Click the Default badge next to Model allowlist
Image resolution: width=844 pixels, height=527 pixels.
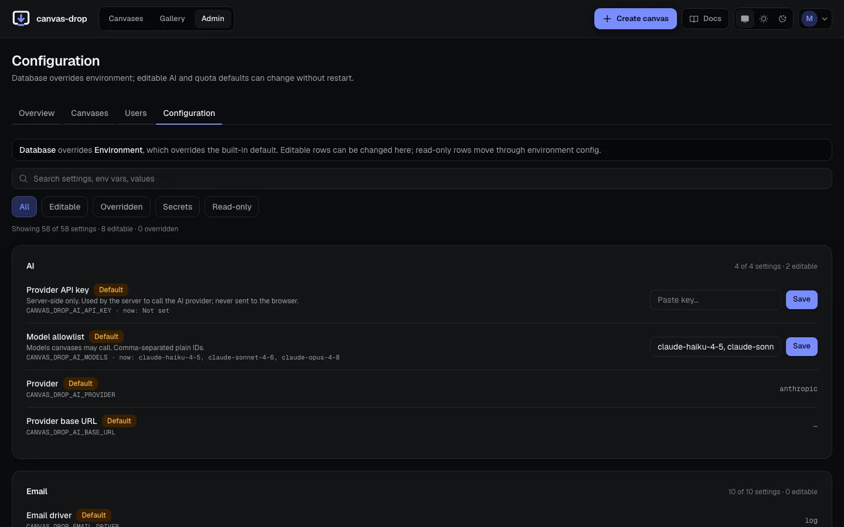106,337
